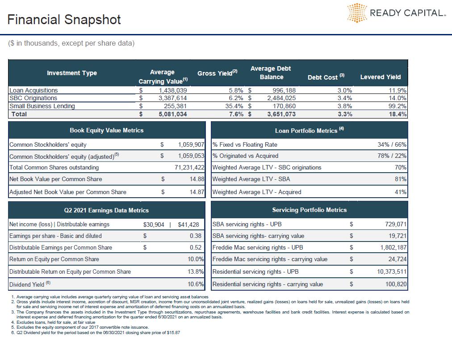Click the Average Carrying Value header

pyautogui.click(x=163, y=76)
